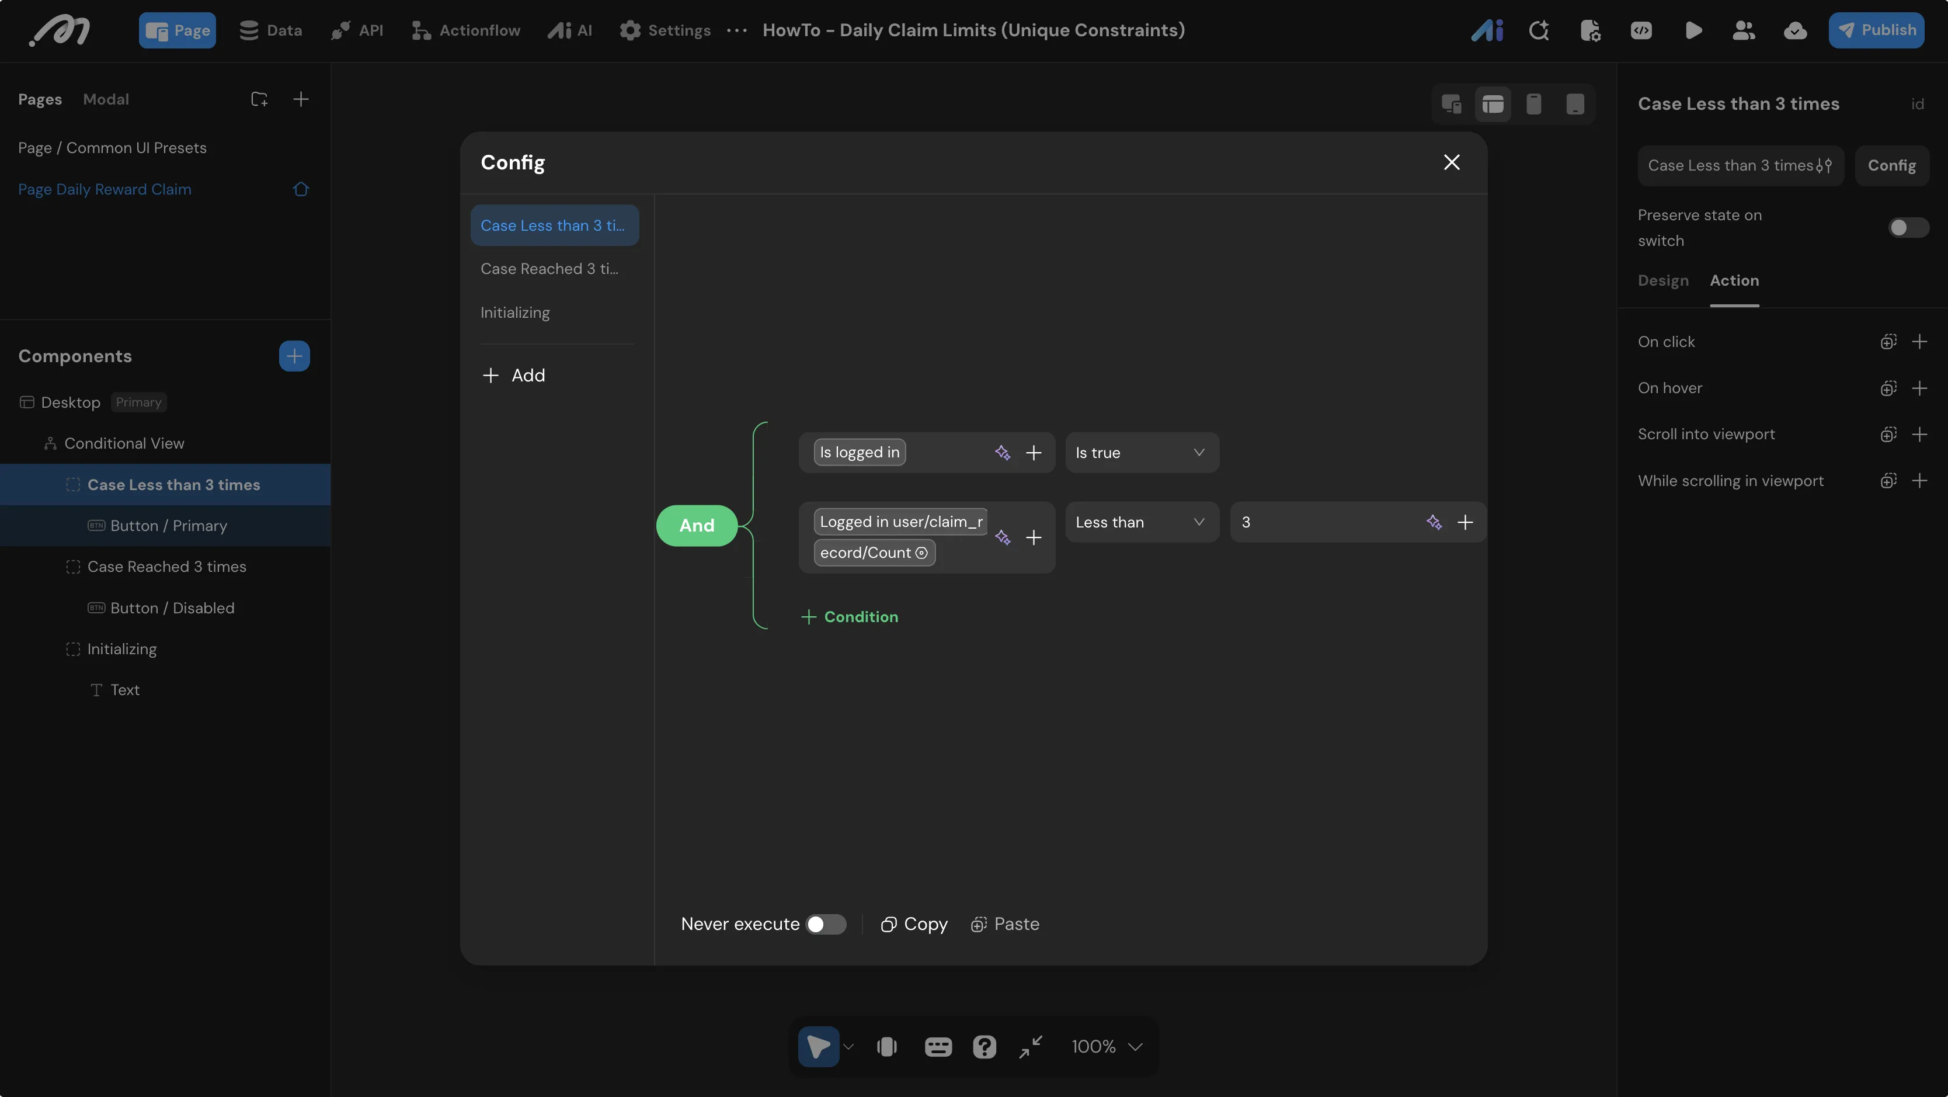This screenshot has width=1948, height=1097.
Task: Click the hand pan tool in the bottom toolbar
Action: pyautogui.click(x=887, y=1046)
